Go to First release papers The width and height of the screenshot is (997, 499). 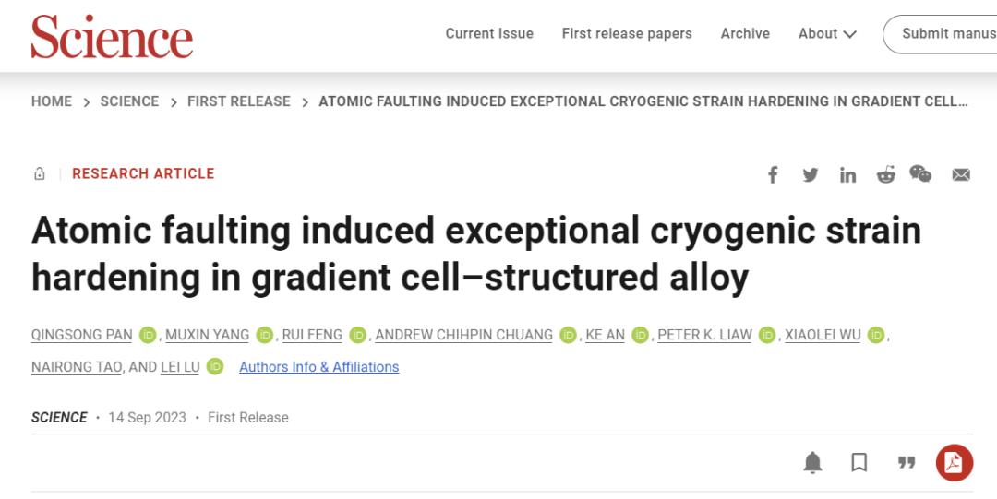627,33
